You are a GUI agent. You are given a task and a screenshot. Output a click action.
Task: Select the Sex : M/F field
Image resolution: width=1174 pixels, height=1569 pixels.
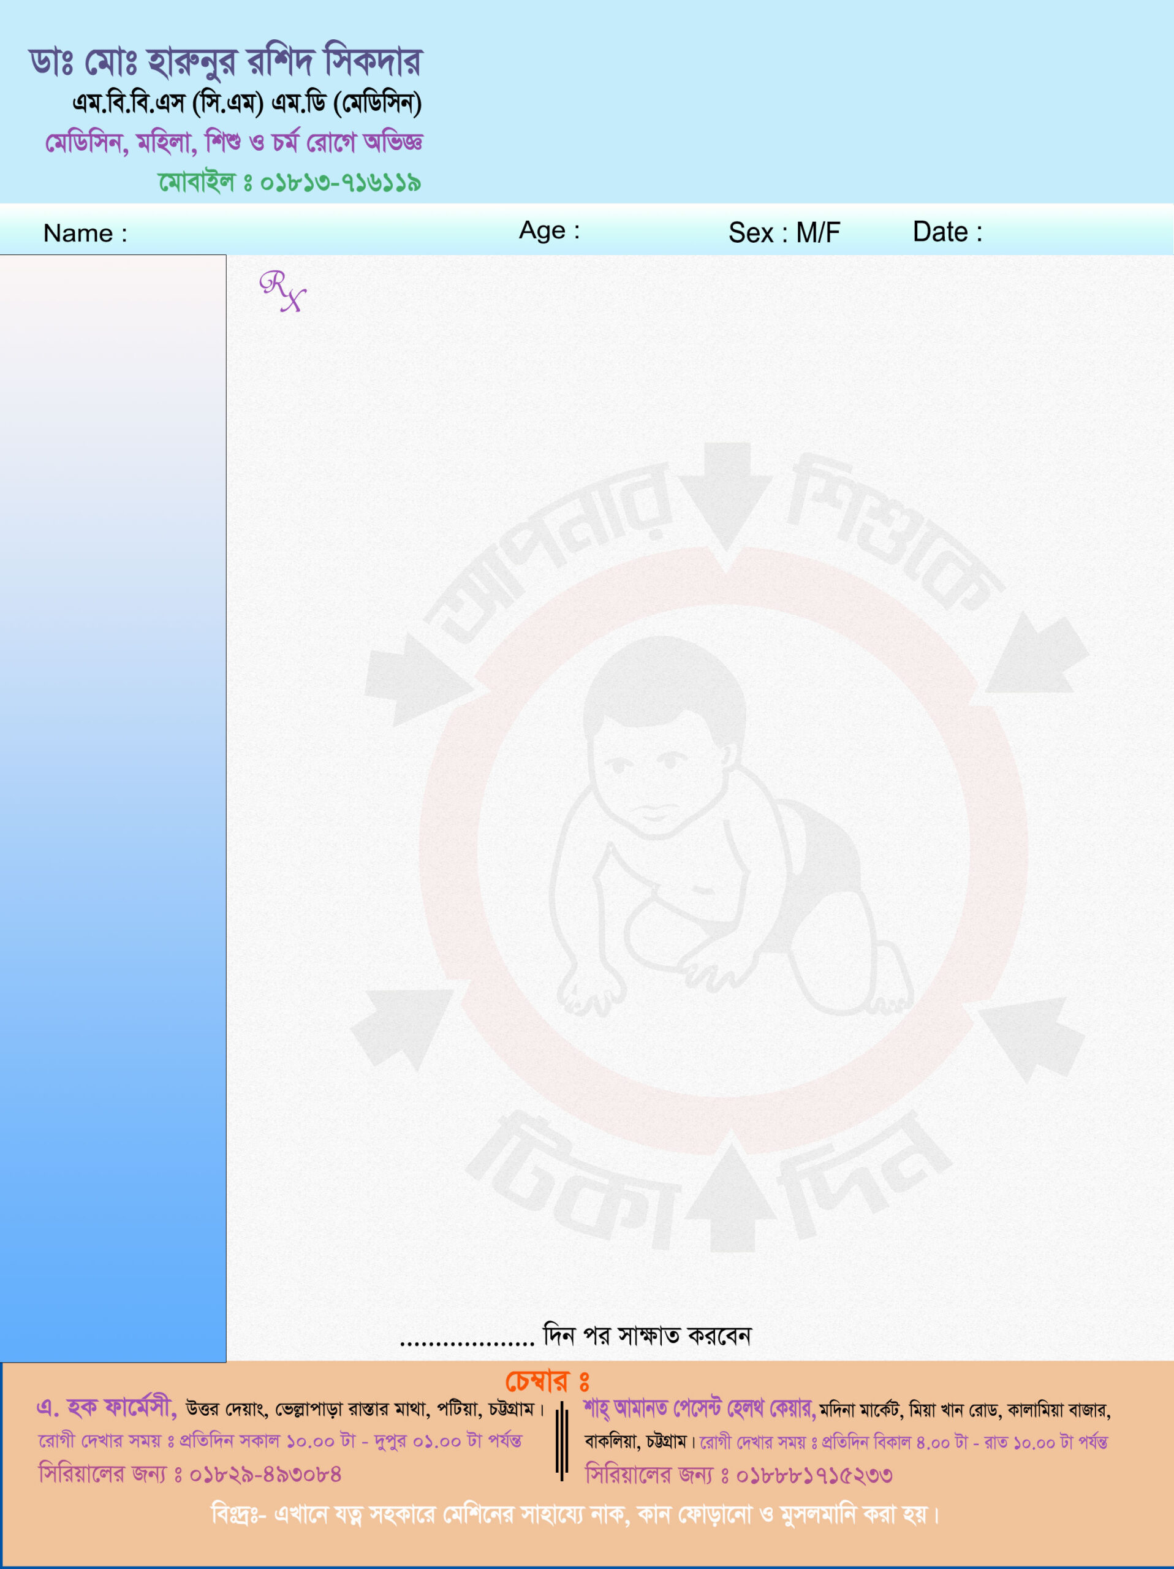784,233
